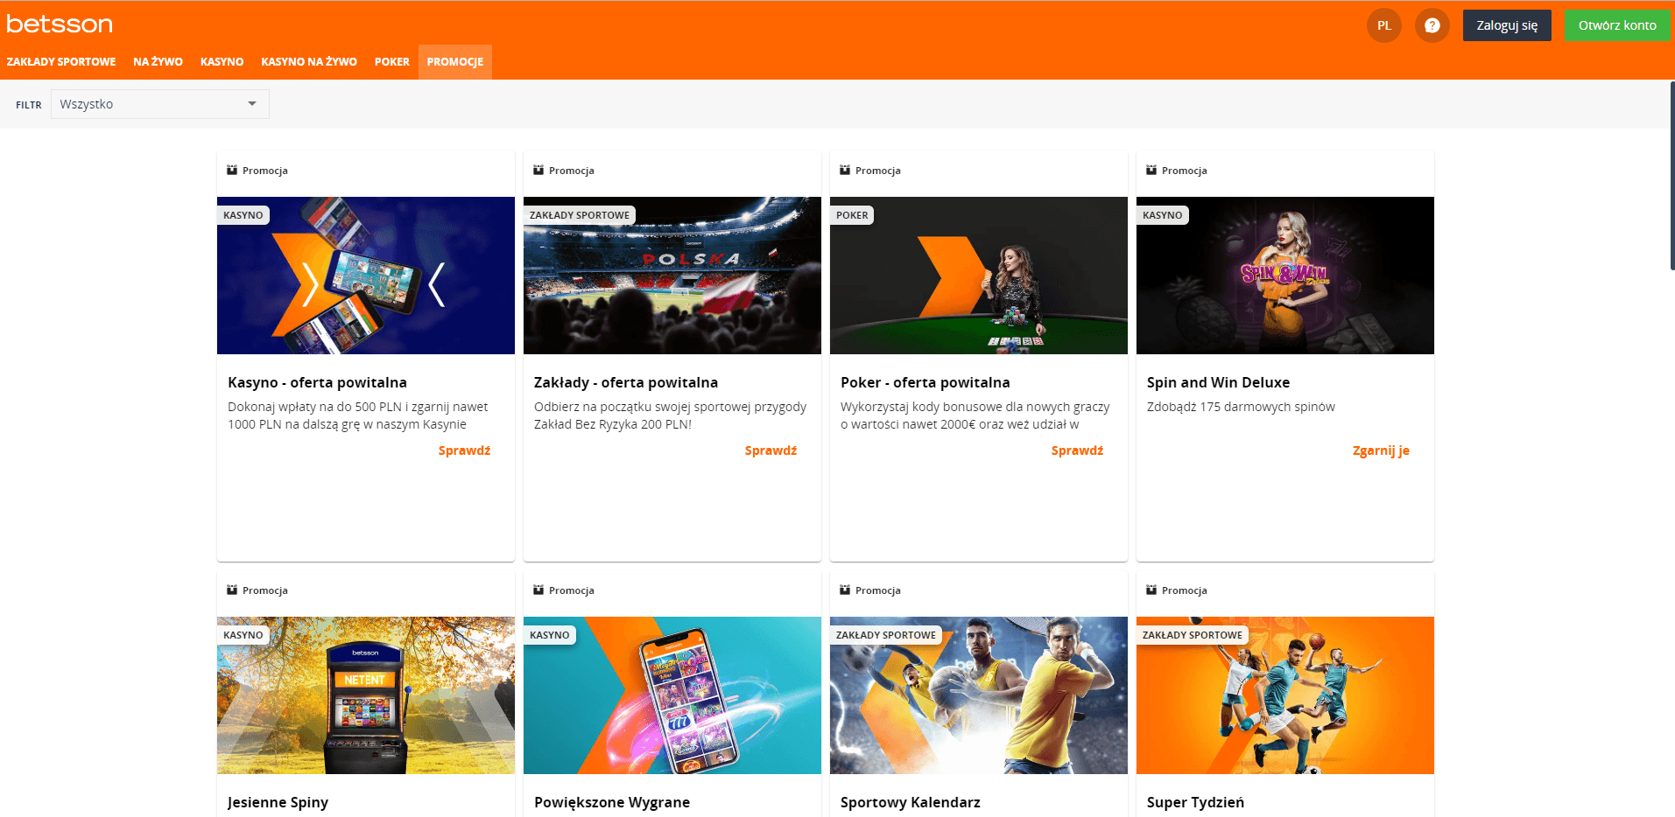Click the Powiększone Wygrane promo thumbnail
The image size is (1675, 817).
coord(672,695)
